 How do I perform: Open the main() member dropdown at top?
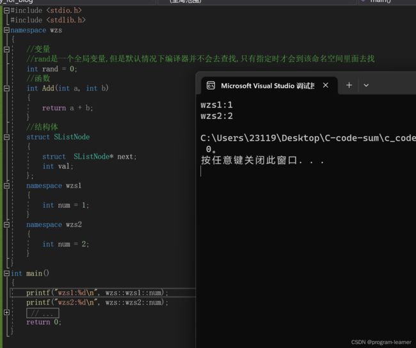coord(387,1)
